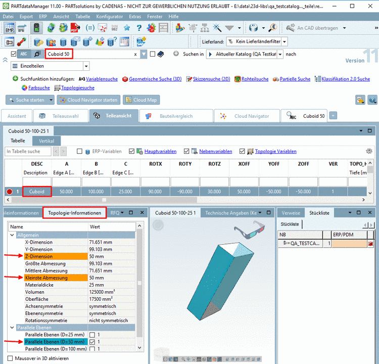Image resolution: width=379 pixels, height=364 pixels.
Task: Click the In Tabelle suche input field
Action: click(28, 151)
